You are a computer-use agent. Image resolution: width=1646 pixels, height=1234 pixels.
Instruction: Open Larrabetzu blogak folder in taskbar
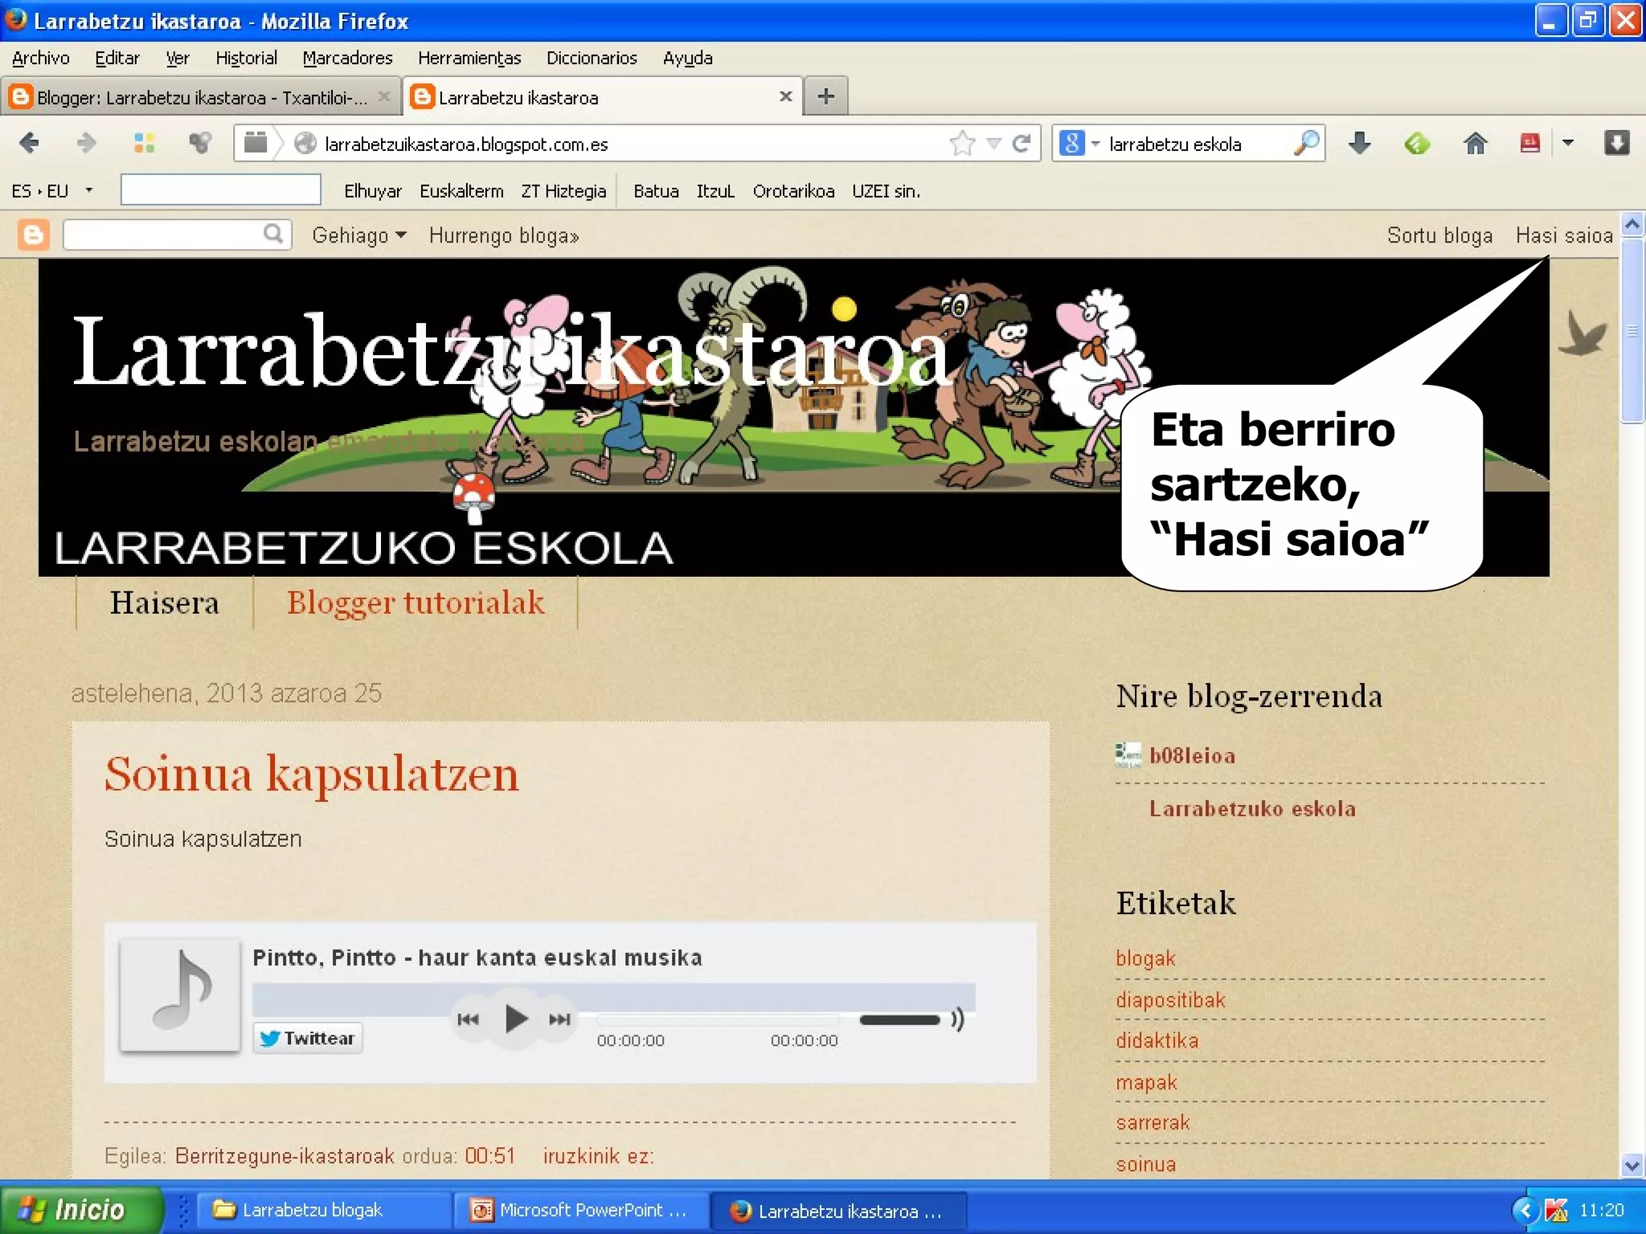(x=325, y=1210)
